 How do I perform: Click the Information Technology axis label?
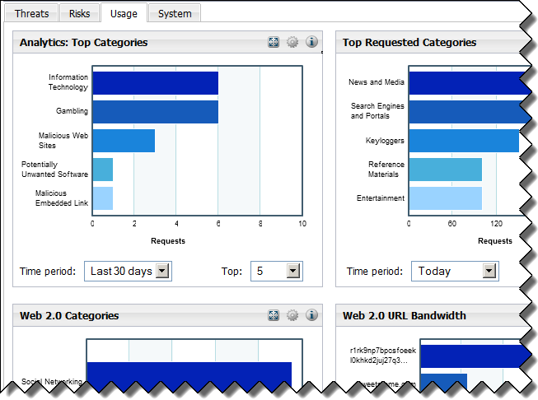coord(68,82)
